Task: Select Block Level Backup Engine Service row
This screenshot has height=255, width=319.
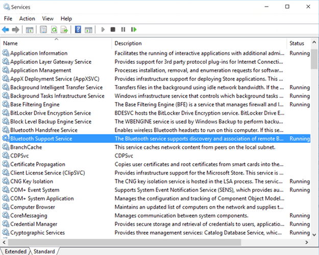Action: click(156, 121)
